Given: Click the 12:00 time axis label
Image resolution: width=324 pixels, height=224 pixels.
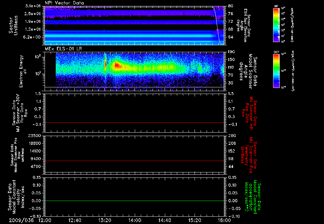Looking at the screenshot, I should click(x=45, y=220).
